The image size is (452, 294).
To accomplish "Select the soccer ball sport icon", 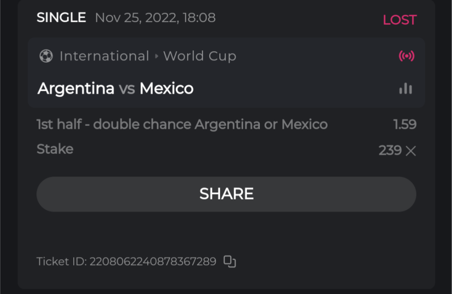I will coord(47,56).
